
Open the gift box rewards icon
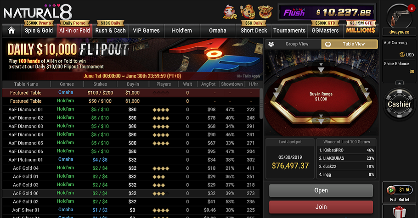tap(399, 212)
